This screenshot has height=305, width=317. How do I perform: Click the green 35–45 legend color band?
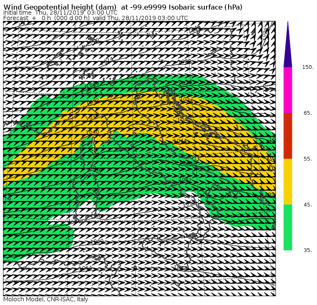288,227
